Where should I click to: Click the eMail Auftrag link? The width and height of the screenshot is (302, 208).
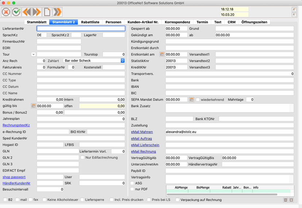click(142, 139)
